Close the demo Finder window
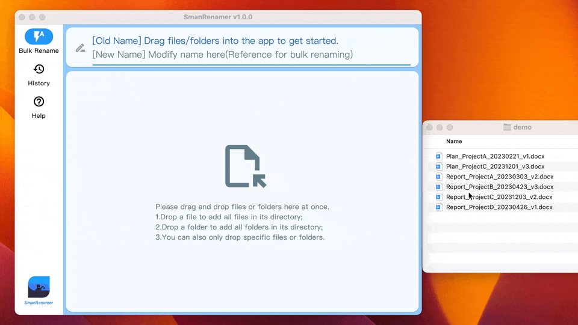 coord(429,127)
